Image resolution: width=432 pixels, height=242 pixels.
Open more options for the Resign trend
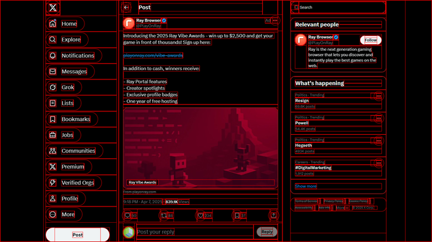point(378,96)
